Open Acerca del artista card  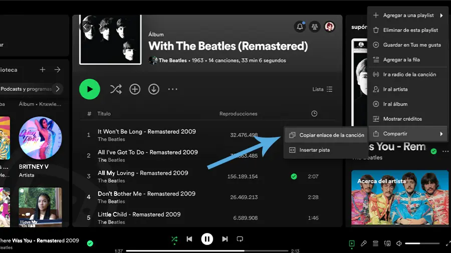point(400,197)
